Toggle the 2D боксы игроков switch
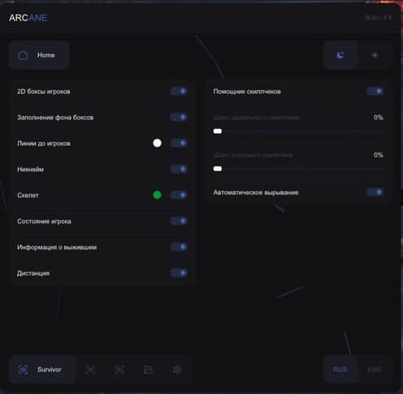 [x=179, y=91]
